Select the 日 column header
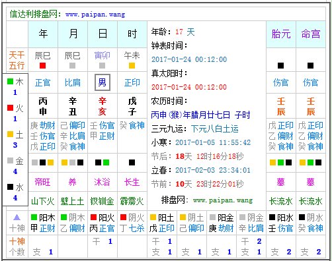Viewport: 332px width, 261px height. pyautogui.click(x=103, y=34)
